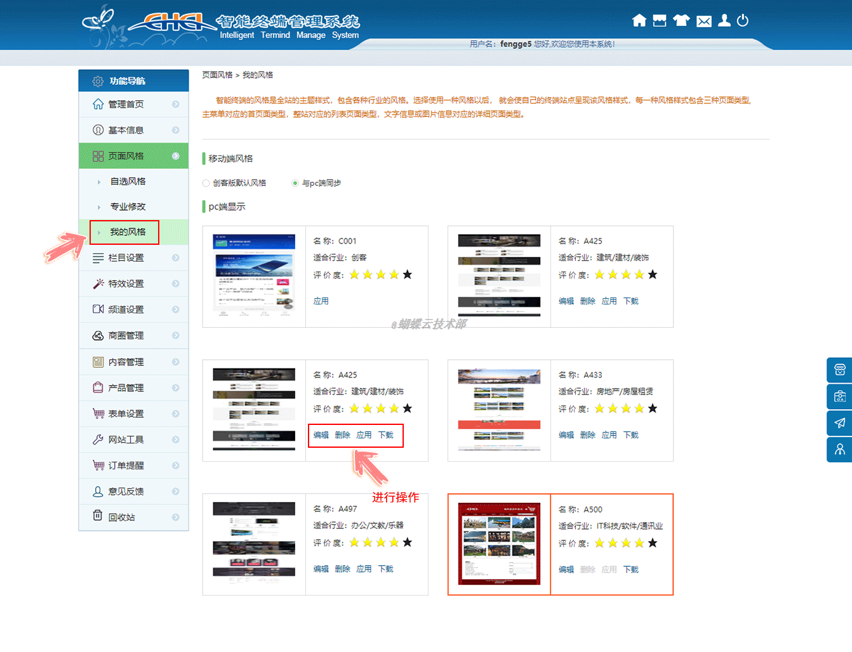Open the recycle bin icon 回收站

(98, 516)
